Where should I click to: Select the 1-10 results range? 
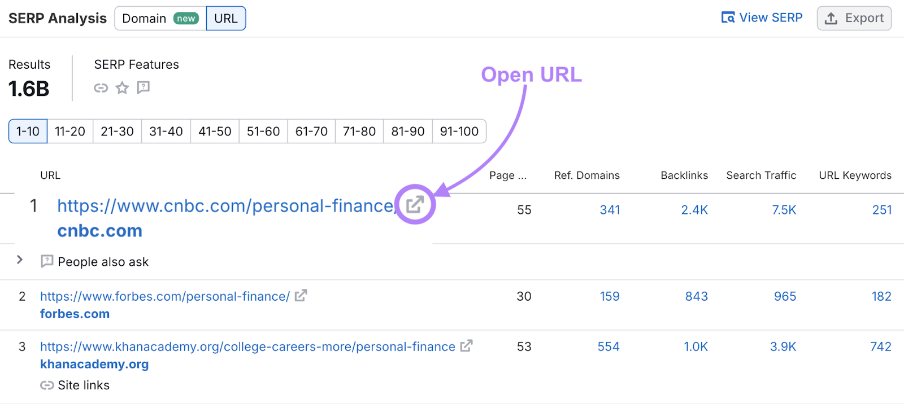click(27, 131)
